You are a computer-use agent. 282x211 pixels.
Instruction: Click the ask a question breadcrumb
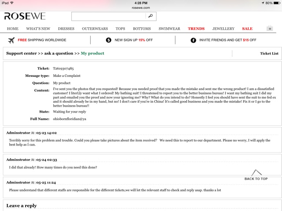(x=59, y=53)
